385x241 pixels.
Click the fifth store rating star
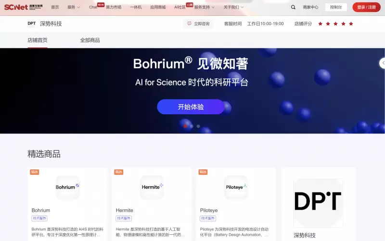coord(351,24)
